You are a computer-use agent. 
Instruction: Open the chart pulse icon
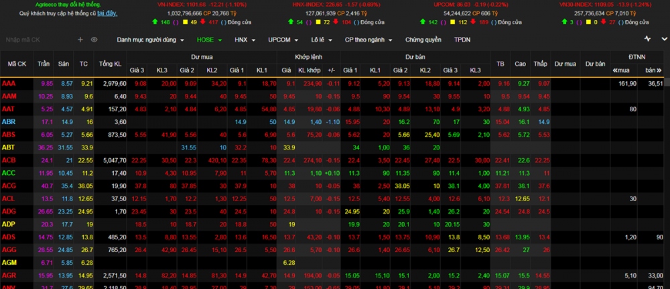(647, 38)
